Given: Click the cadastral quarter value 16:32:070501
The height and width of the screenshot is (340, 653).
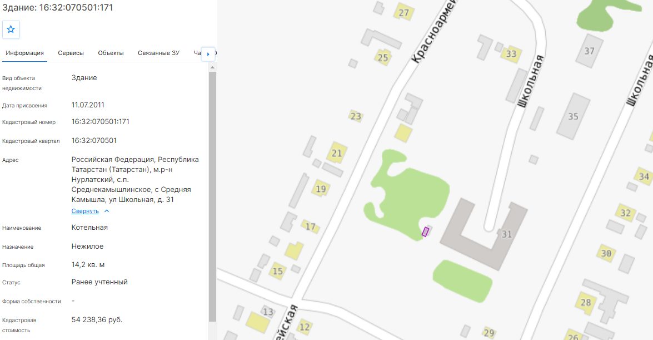Looking at the screenshot, I should pos(94,141).
